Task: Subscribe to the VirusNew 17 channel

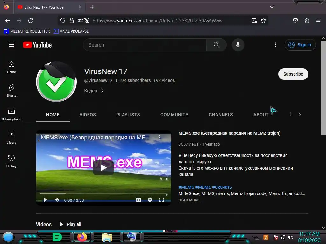Action: pyautogui.click(x=293, y=74)
